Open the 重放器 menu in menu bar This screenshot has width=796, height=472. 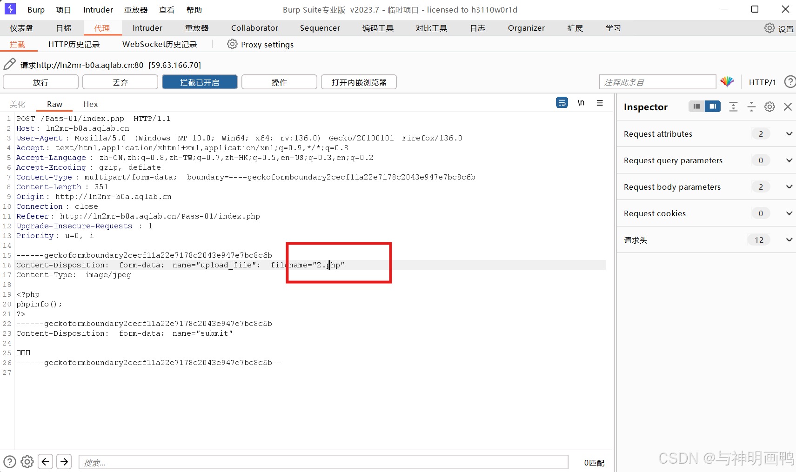(136, 10)
